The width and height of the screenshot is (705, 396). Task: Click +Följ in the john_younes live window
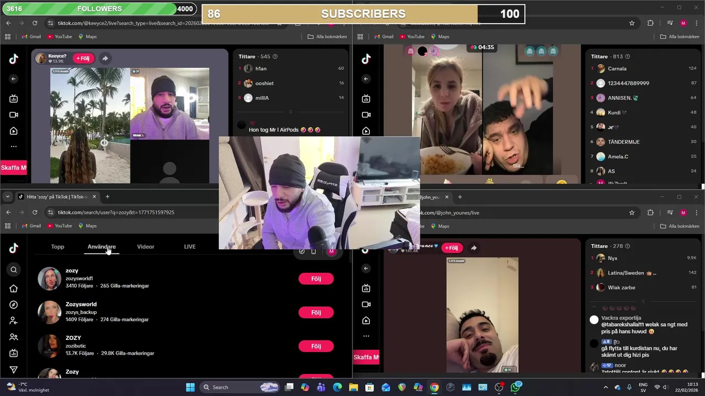point(451,248)
